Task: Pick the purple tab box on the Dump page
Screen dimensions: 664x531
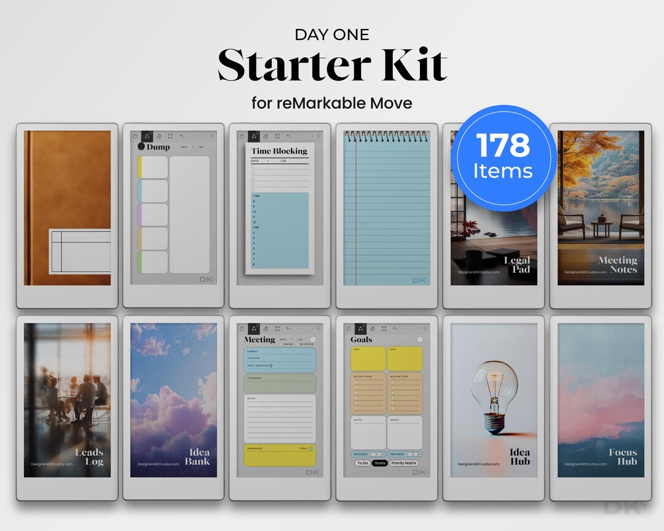Action: pos(152,214)
